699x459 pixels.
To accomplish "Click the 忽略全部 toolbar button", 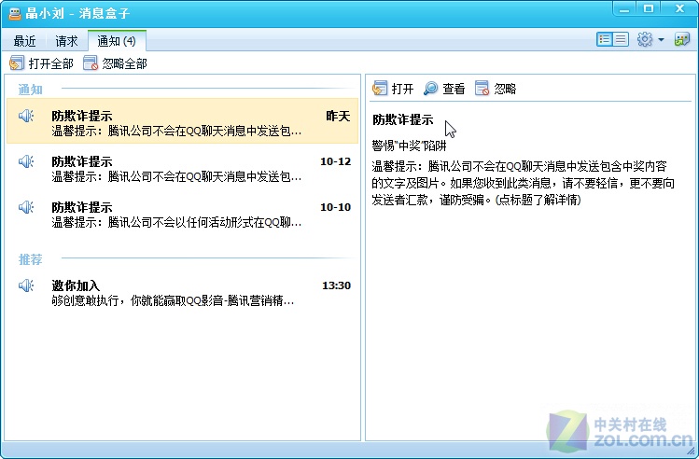I will (x=115, y=63).
